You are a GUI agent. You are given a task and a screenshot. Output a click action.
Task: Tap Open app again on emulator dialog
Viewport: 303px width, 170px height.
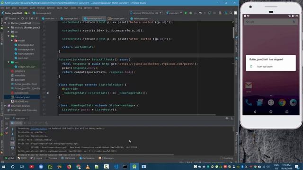tap(265, 67)
